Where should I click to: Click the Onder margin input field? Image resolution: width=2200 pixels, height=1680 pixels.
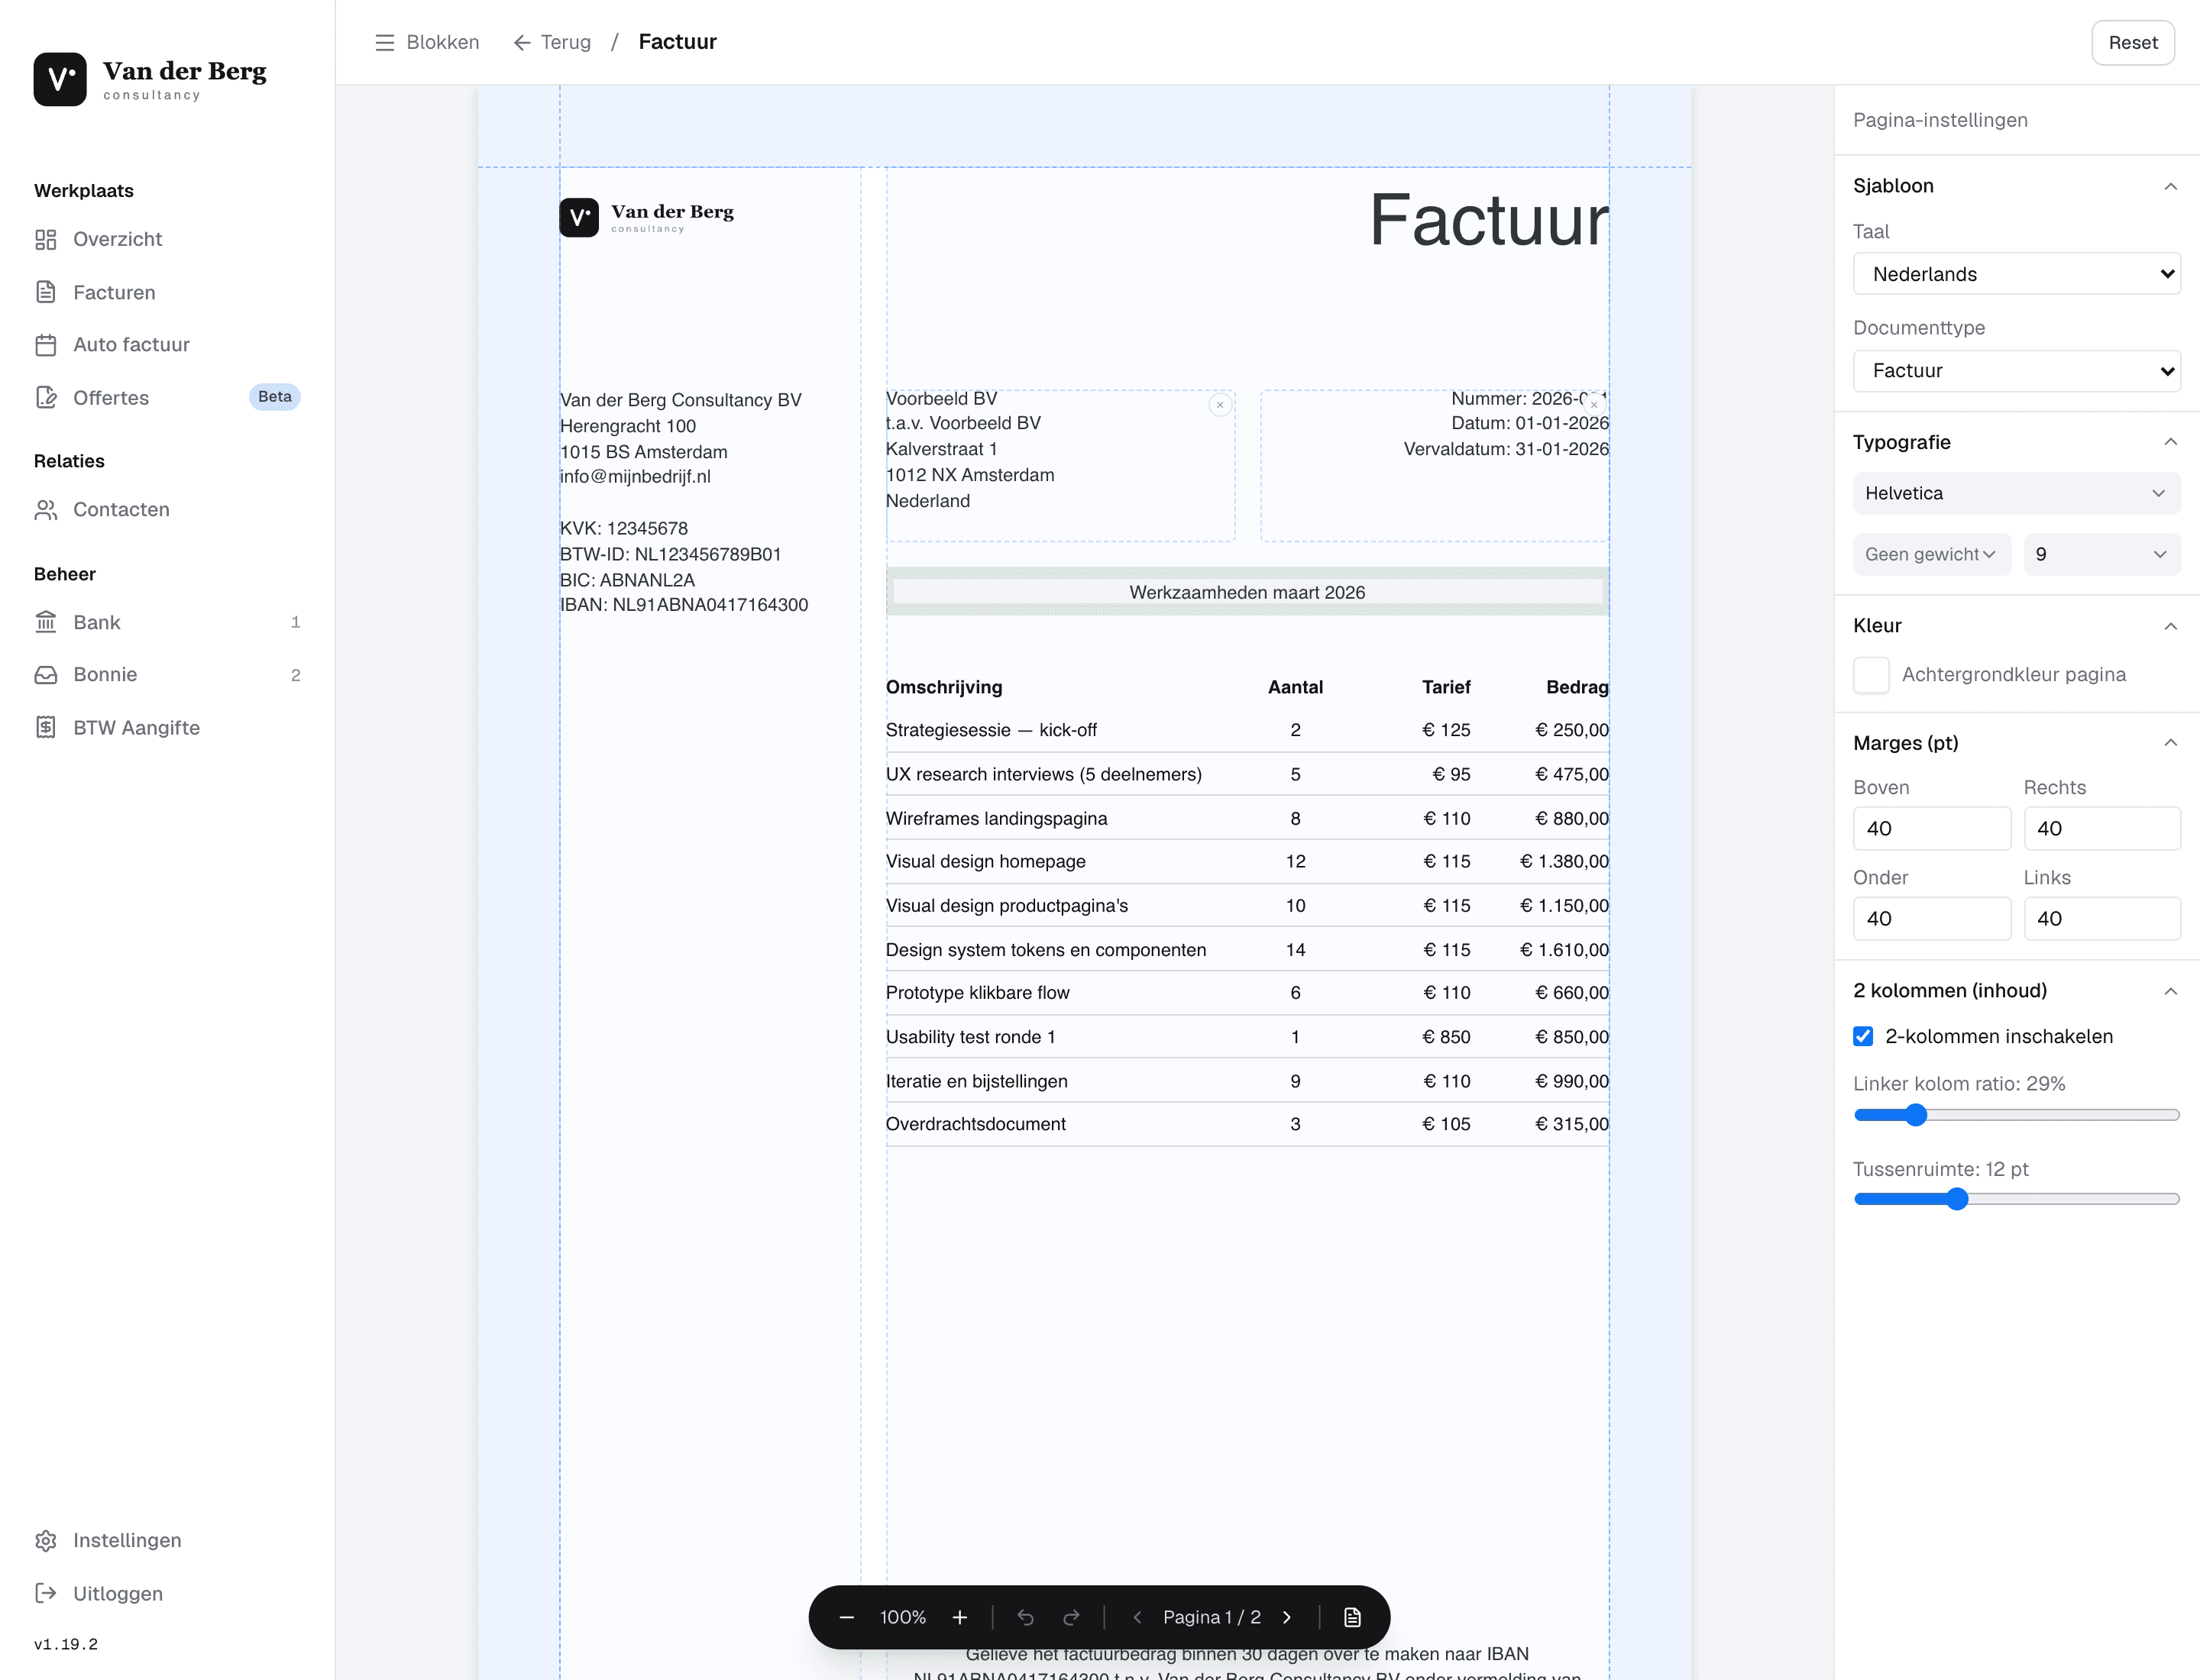point(1932,919)
